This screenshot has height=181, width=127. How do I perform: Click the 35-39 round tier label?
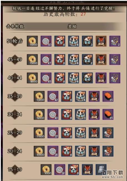[15, 96]
